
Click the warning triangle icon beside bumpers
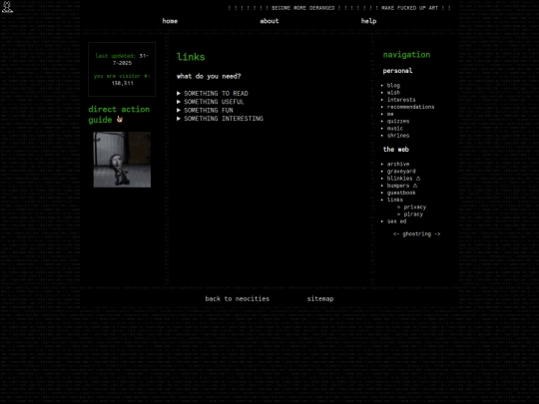coord(415,186)
